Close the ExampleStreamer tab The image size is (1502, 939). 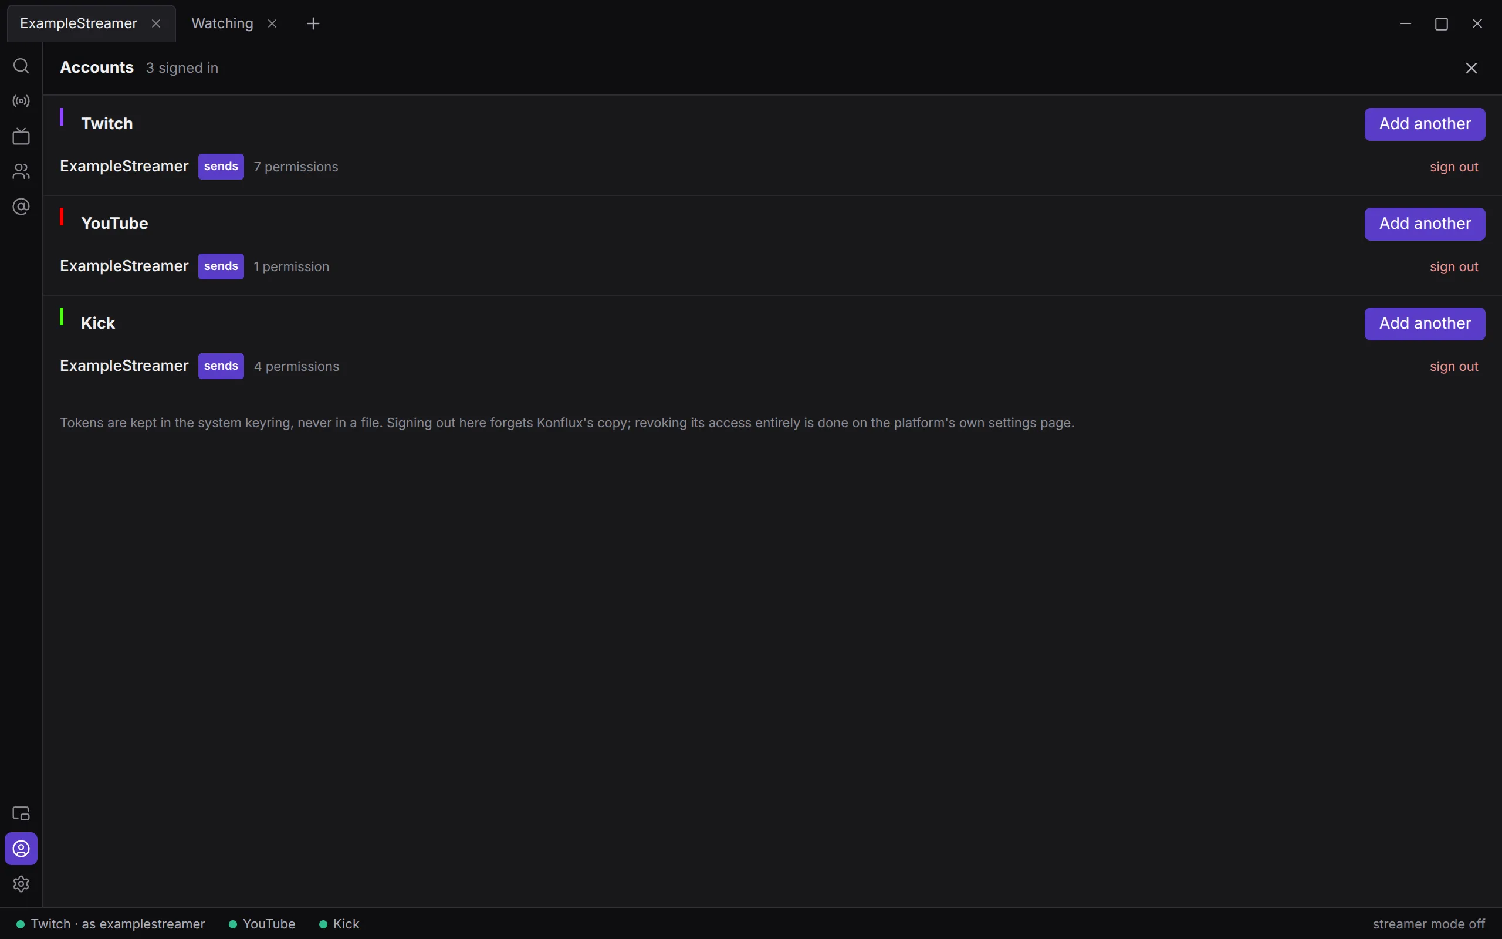click(157, 23)
